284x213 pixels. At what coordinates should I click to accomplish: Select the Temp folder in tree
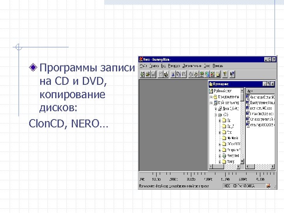pyautogui.click(x=231, y=161)
